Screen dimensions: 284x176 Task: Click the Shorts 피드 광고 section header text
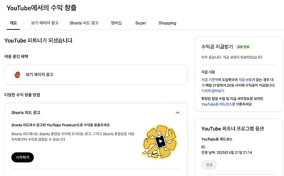[26, 113]
